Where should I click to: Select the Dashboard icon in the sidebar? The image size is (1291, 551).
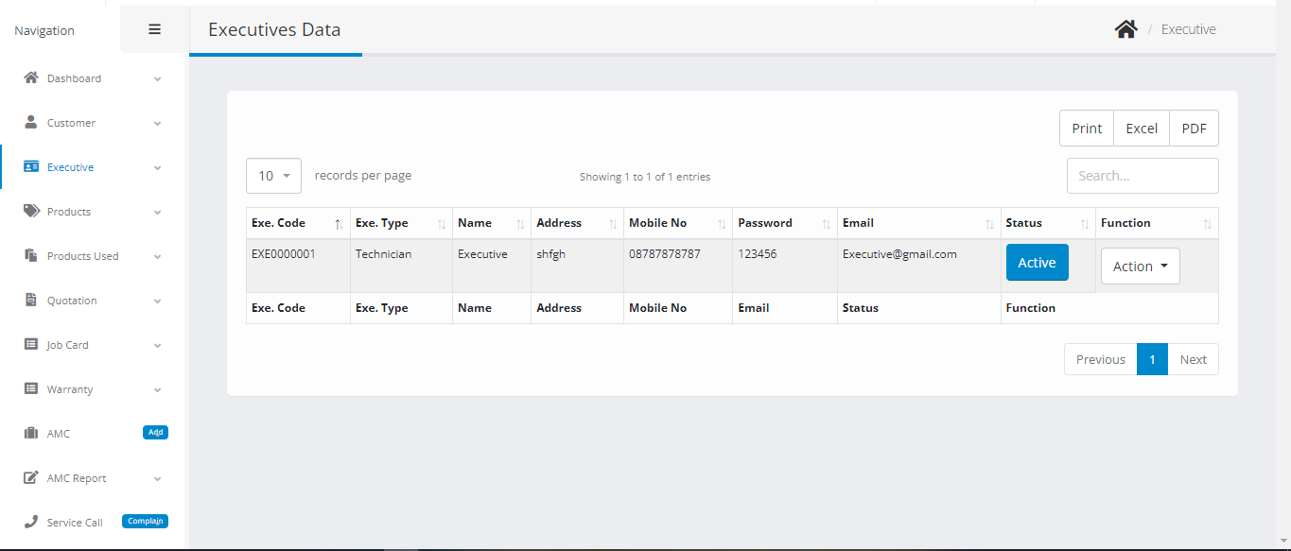(31, 77)
